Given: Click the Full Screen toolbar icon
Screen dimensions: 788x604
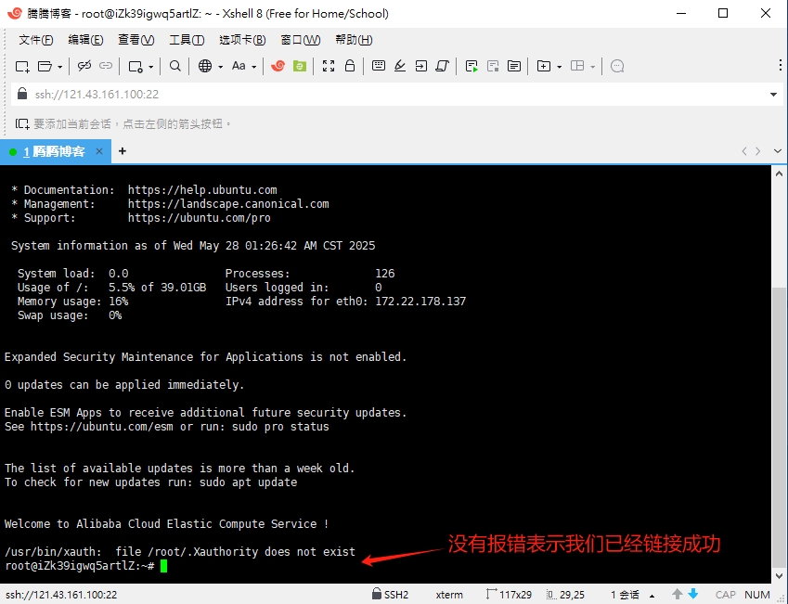Looking at the screenshot, I should click(328, 66).
